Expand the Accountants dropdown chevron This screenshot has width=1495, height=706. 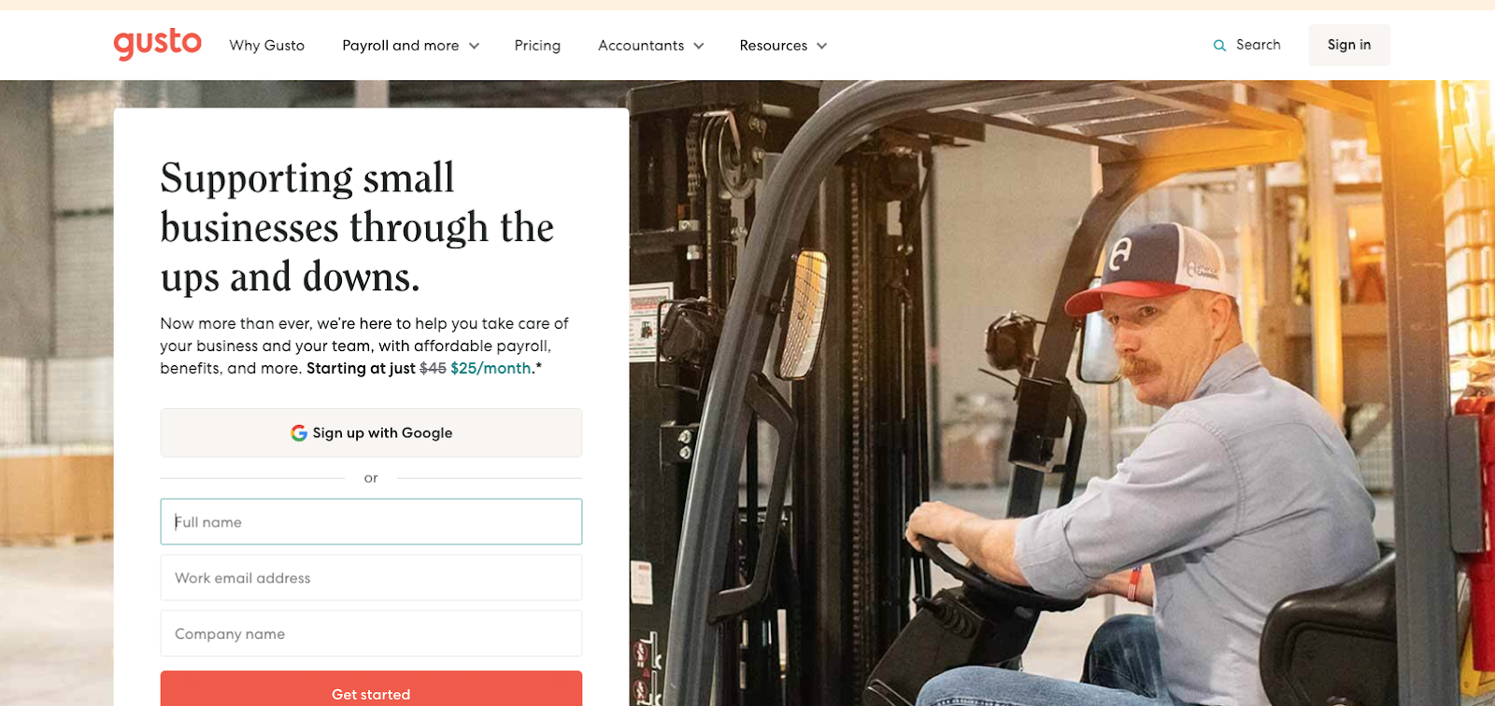698,46
